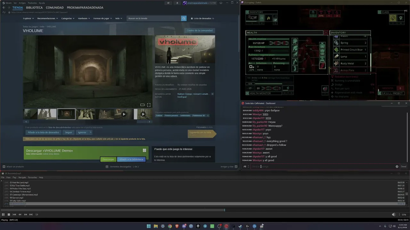Open Steam notifications bell
Screen dimensions: 410x230
177,3
